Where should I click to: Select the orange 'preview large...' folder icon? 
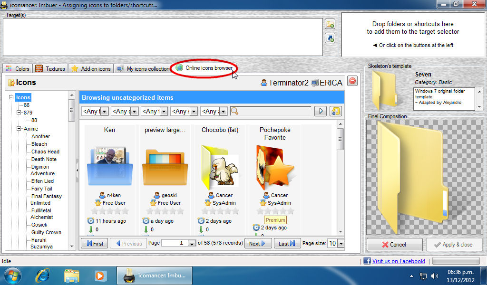[x=165, y=168]
